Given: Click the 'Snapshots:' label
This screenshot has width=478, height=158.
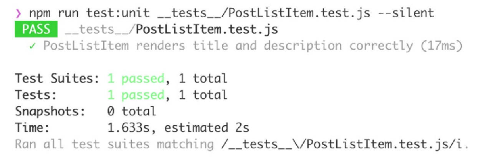Looking at the screenshot, I should [50, 111].
